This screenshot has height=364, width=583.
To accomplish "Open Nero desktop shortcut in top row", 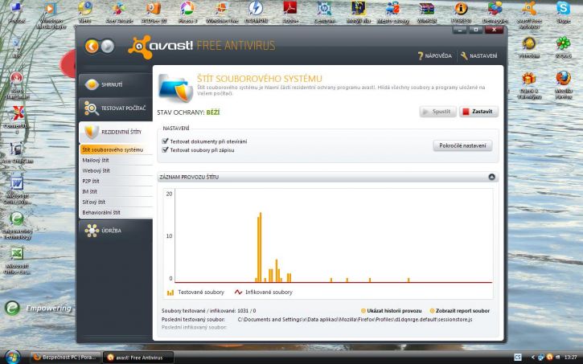I will click(x=84, y=12).
